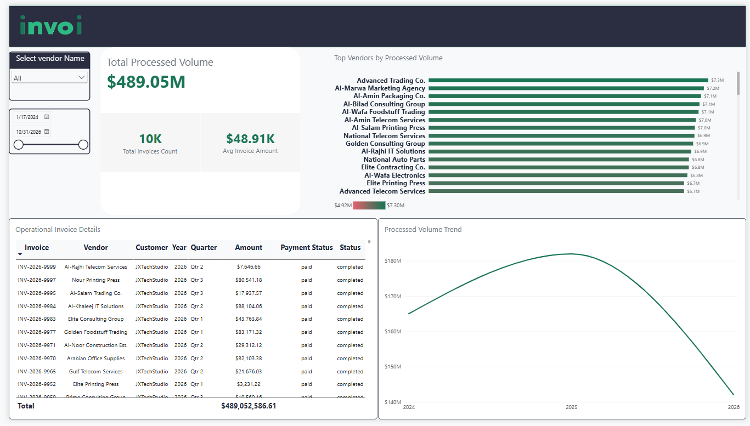Select the Al-Wafa Electronics bar
Viewport: 750px width, 426px height.
[x=558, y=175]
